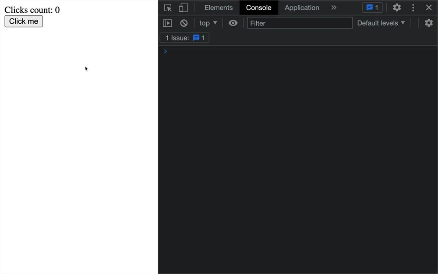Focus the console Filter field

click(300, 23)
